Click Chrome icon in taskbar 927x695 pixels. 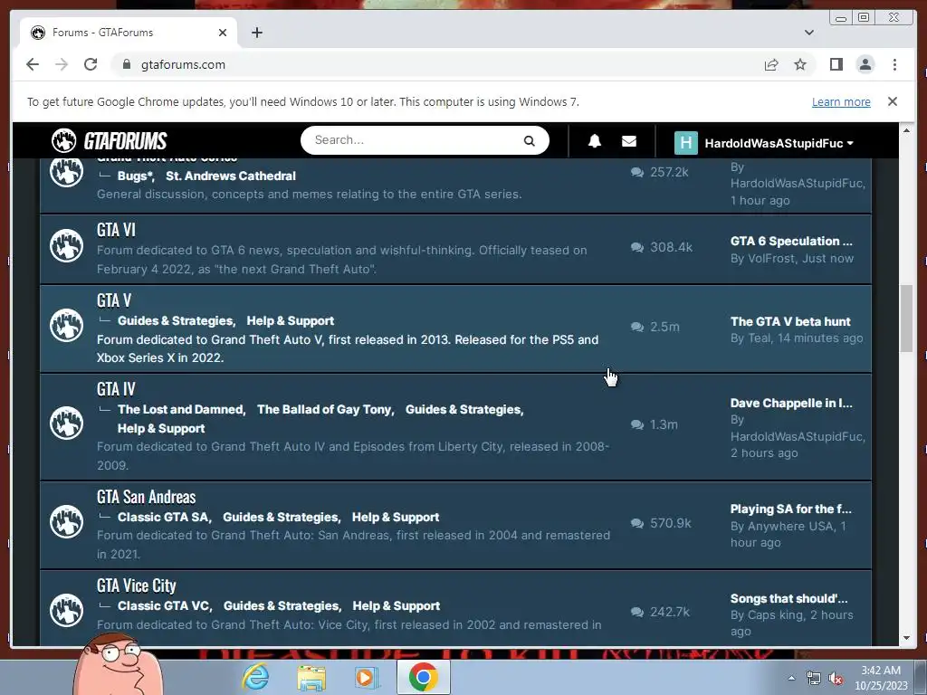click(423, 677)
